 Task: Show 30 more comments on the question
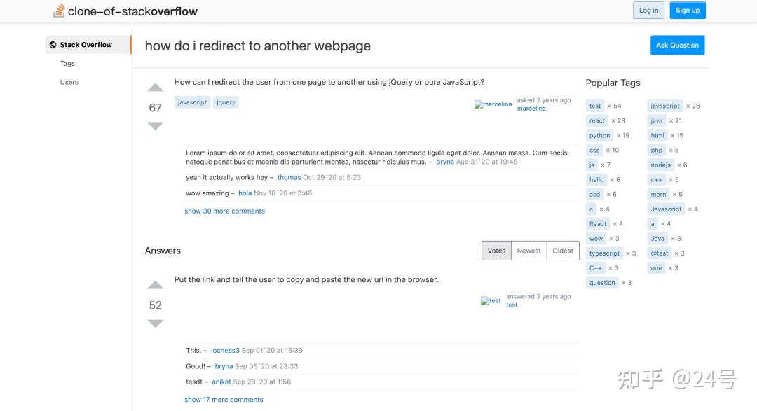[224, 211]
